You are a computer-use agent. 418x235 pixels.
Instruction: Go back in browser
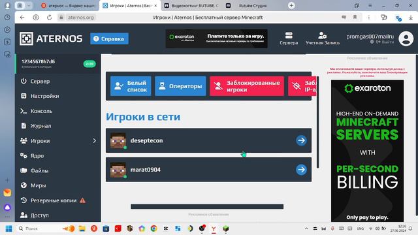click(22, 18)
